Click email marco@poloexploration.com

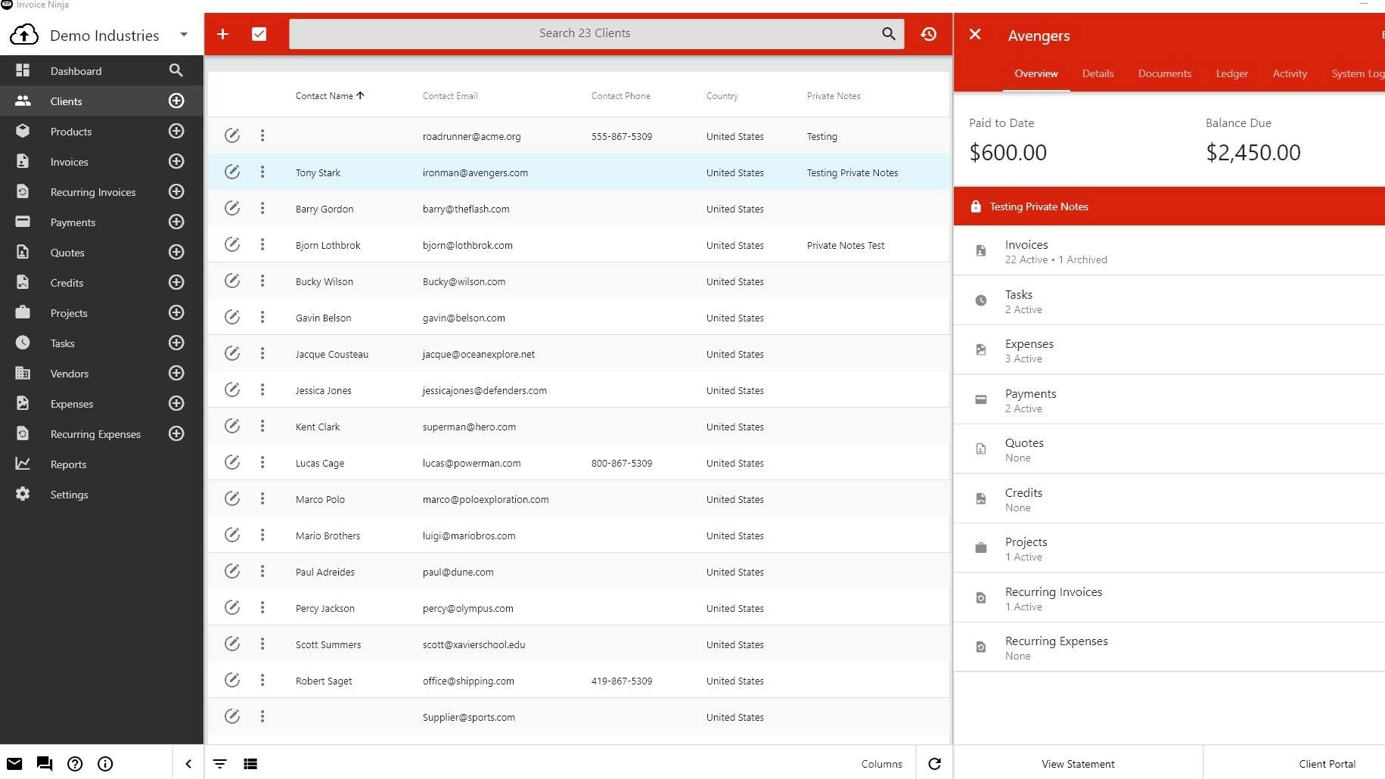pyautogui.click(x=486, y=500)
